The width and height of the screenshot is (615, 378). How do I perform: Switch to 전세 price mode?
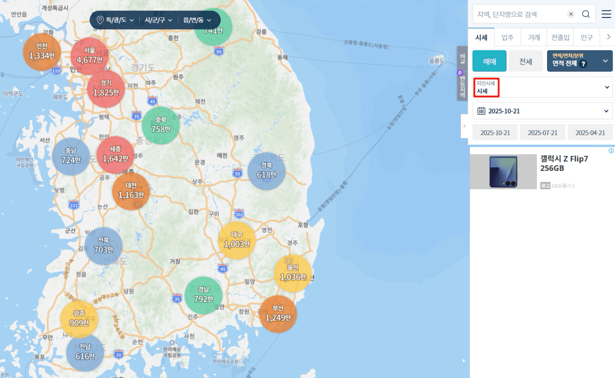click(x=526, y=61)
